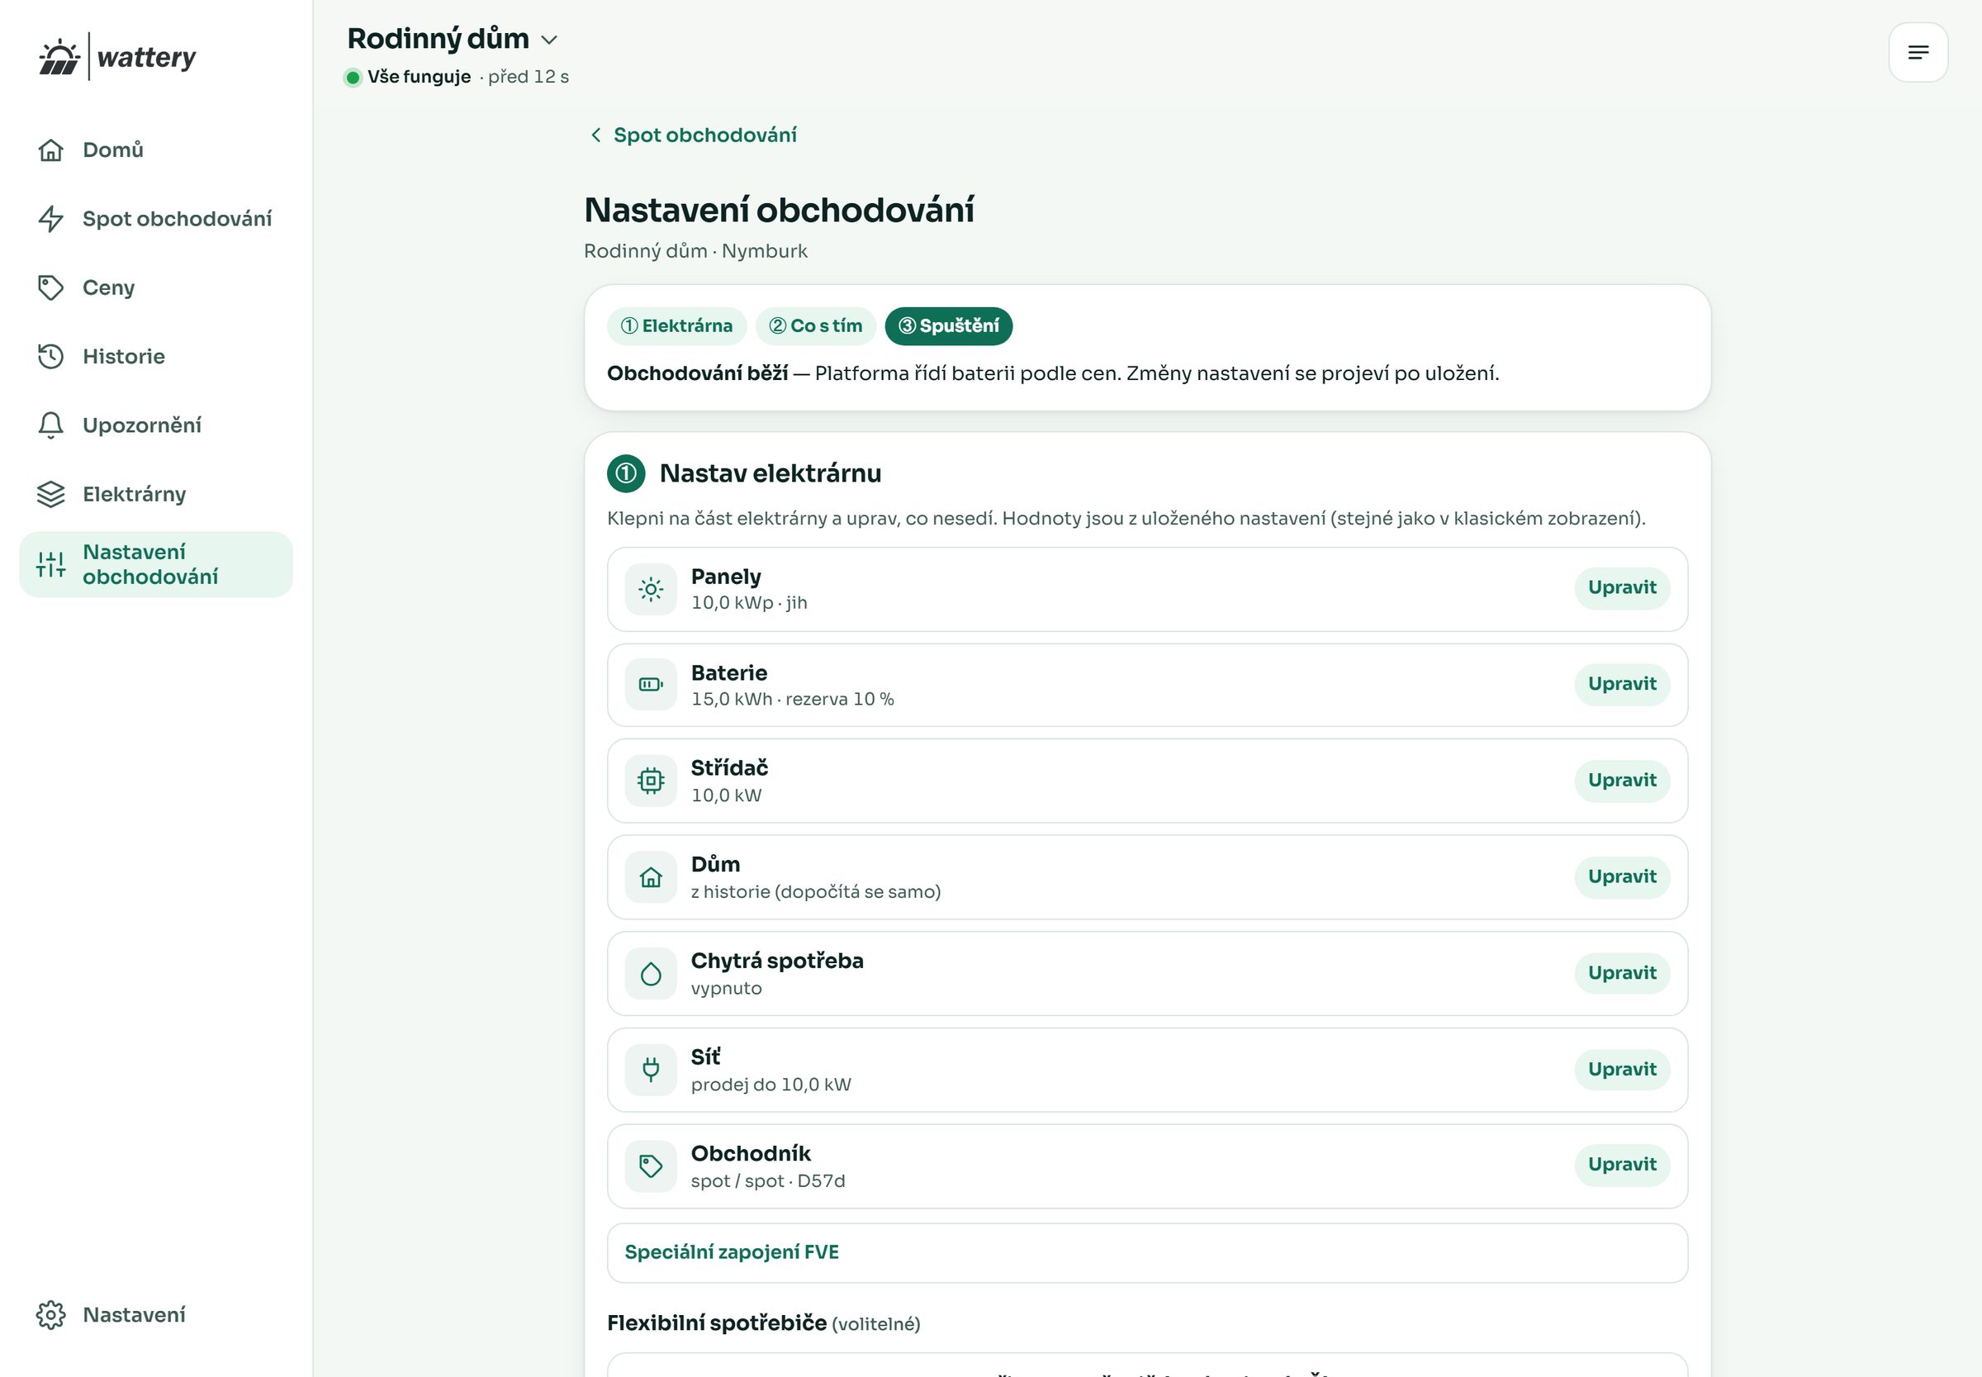
Task: Click the Nastavení gear icon
Action: pyautogui.click(x=51, y=1315)
